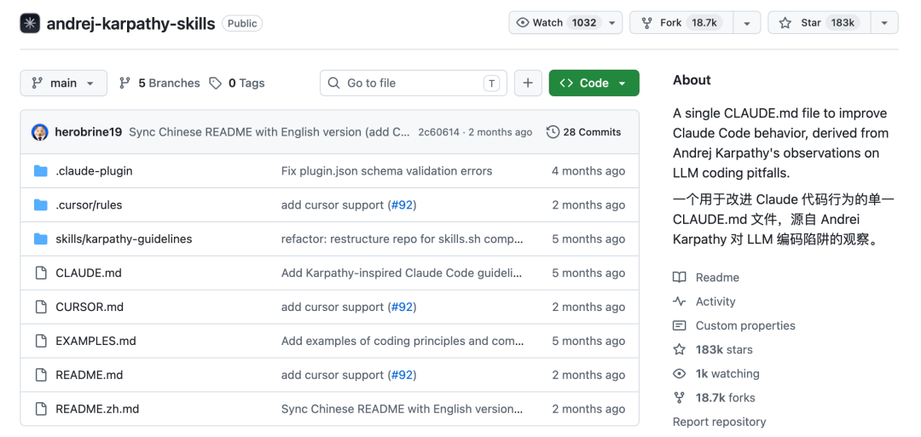Viewport: 921px width, 437px height.
Task: Focus the Go to file search field
Action: click(414, 83)
